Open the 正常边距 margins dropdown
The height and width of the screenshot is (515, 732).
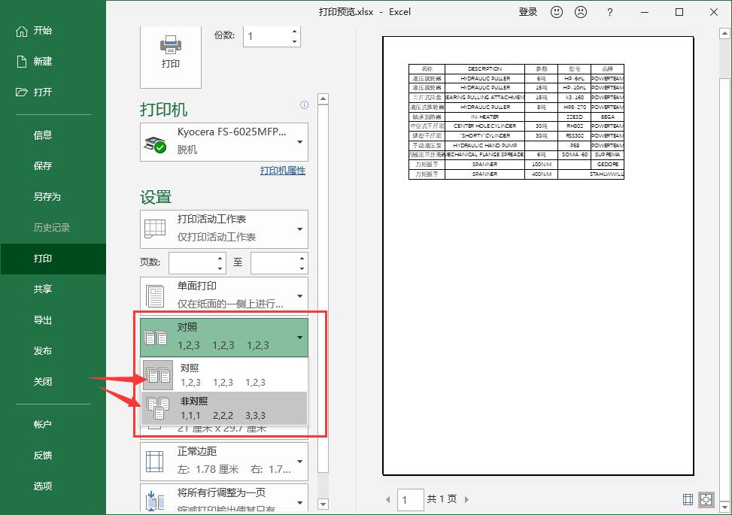pyautogui.click(x=223, y=460)
